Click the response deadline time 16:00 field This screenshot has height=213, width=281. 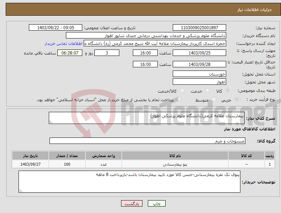pyautogui.click(x=145, y=53)
